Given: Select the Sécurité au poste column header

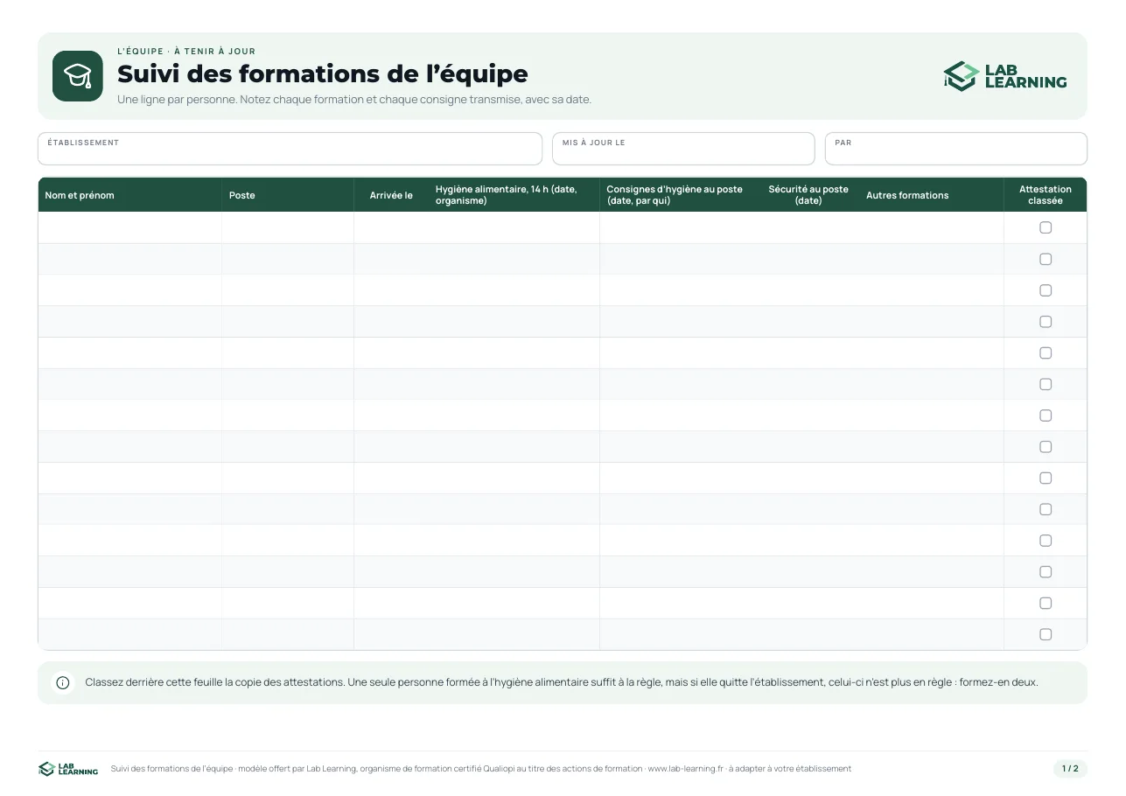Looking at the screenshot, I should [808, 195].
